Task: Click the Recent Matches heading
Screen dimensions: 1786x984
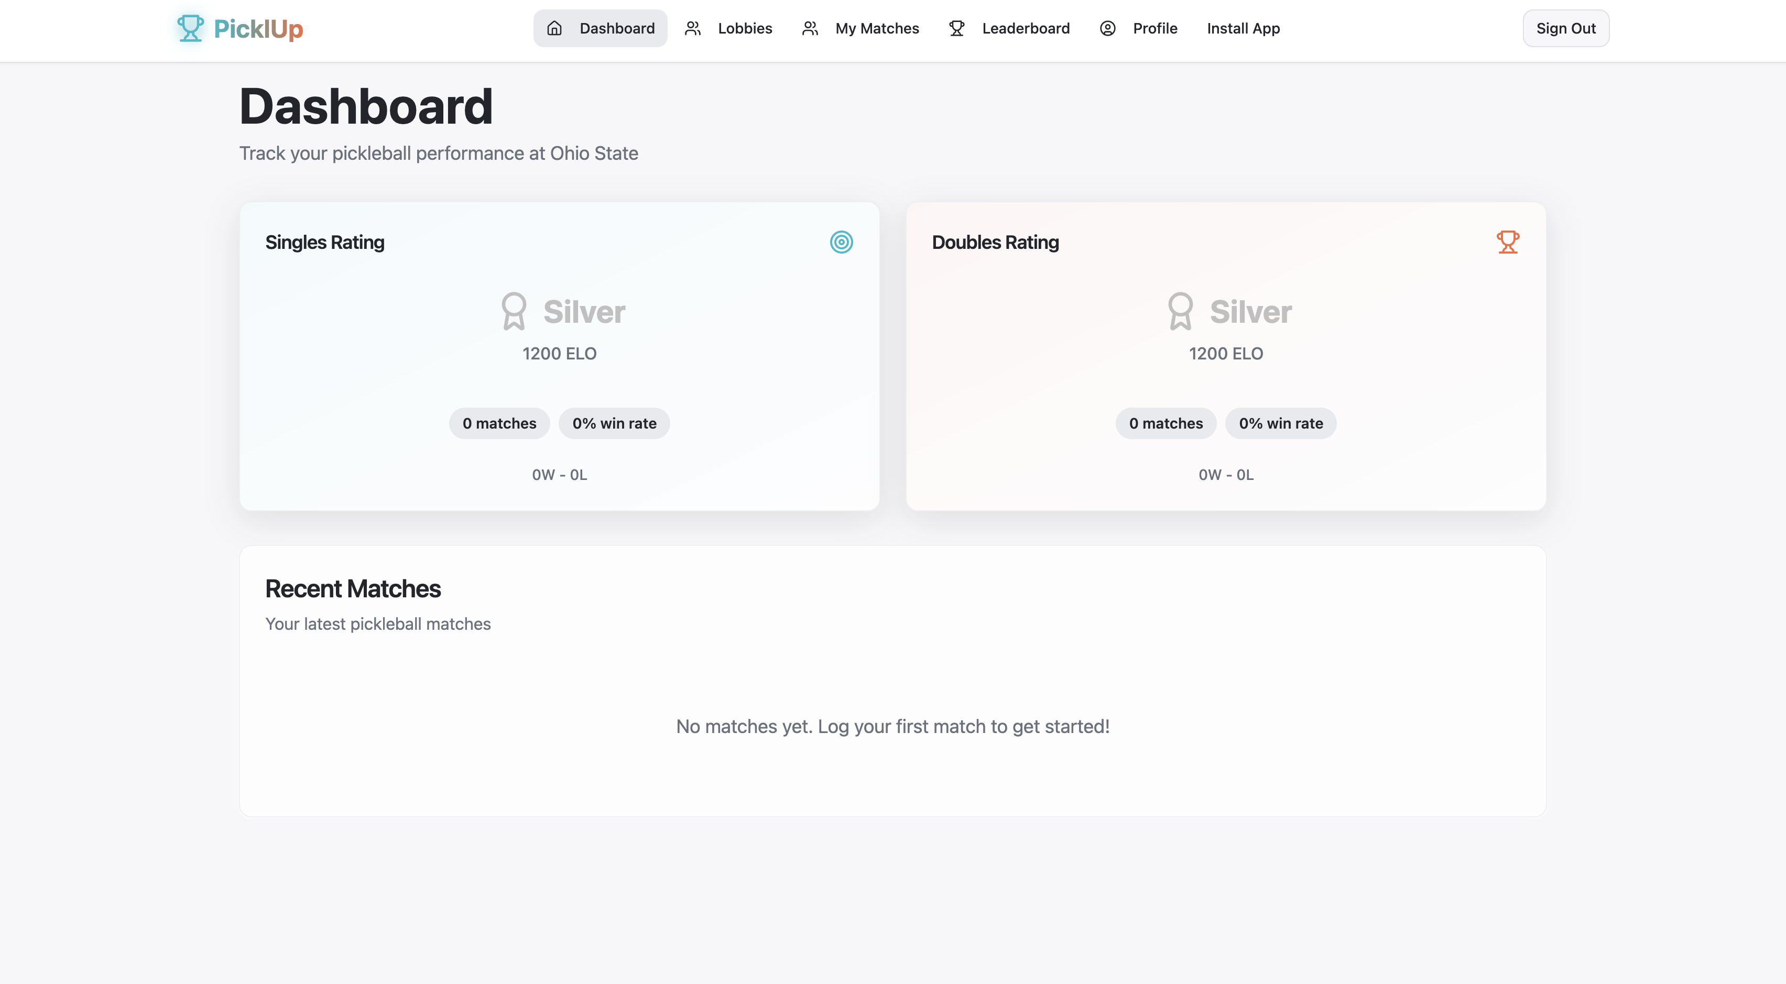Action: (353, 589)
